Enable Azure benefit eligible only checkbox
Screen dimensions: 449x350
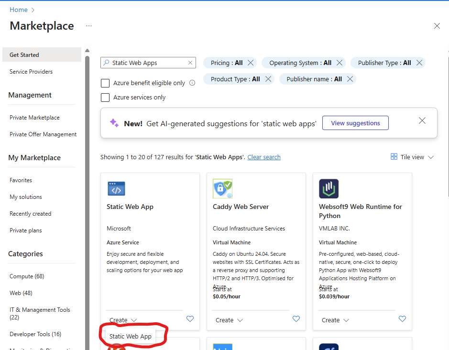105,83
